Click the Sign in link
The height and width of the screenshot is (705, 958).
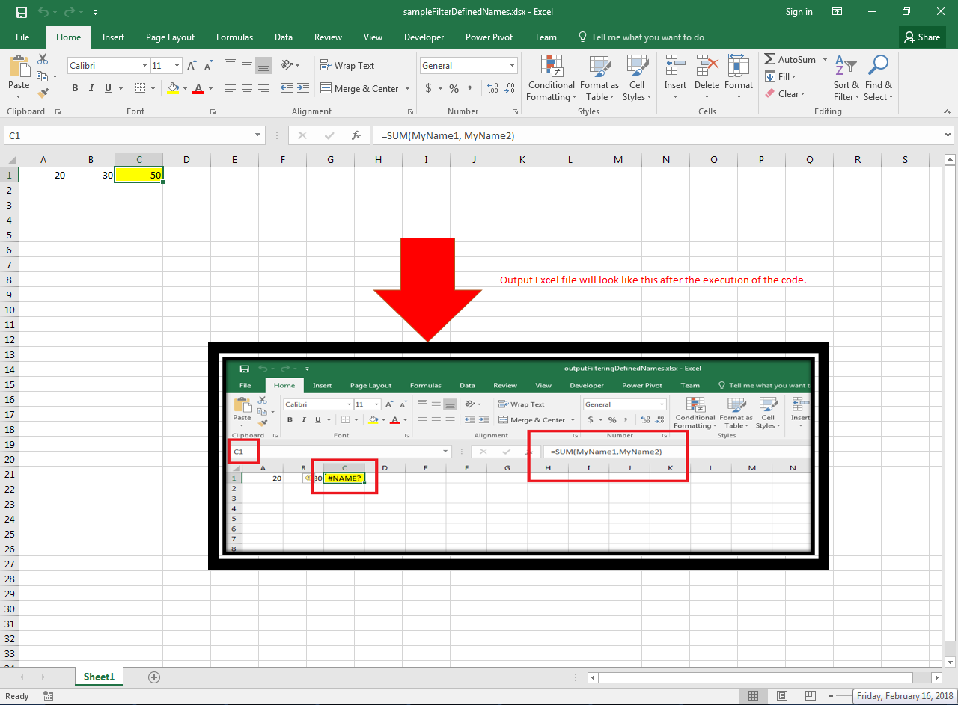pos(799,12)
